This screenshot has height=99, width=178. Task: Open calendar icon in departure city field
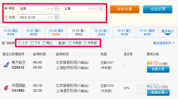(x=57, y=9)
